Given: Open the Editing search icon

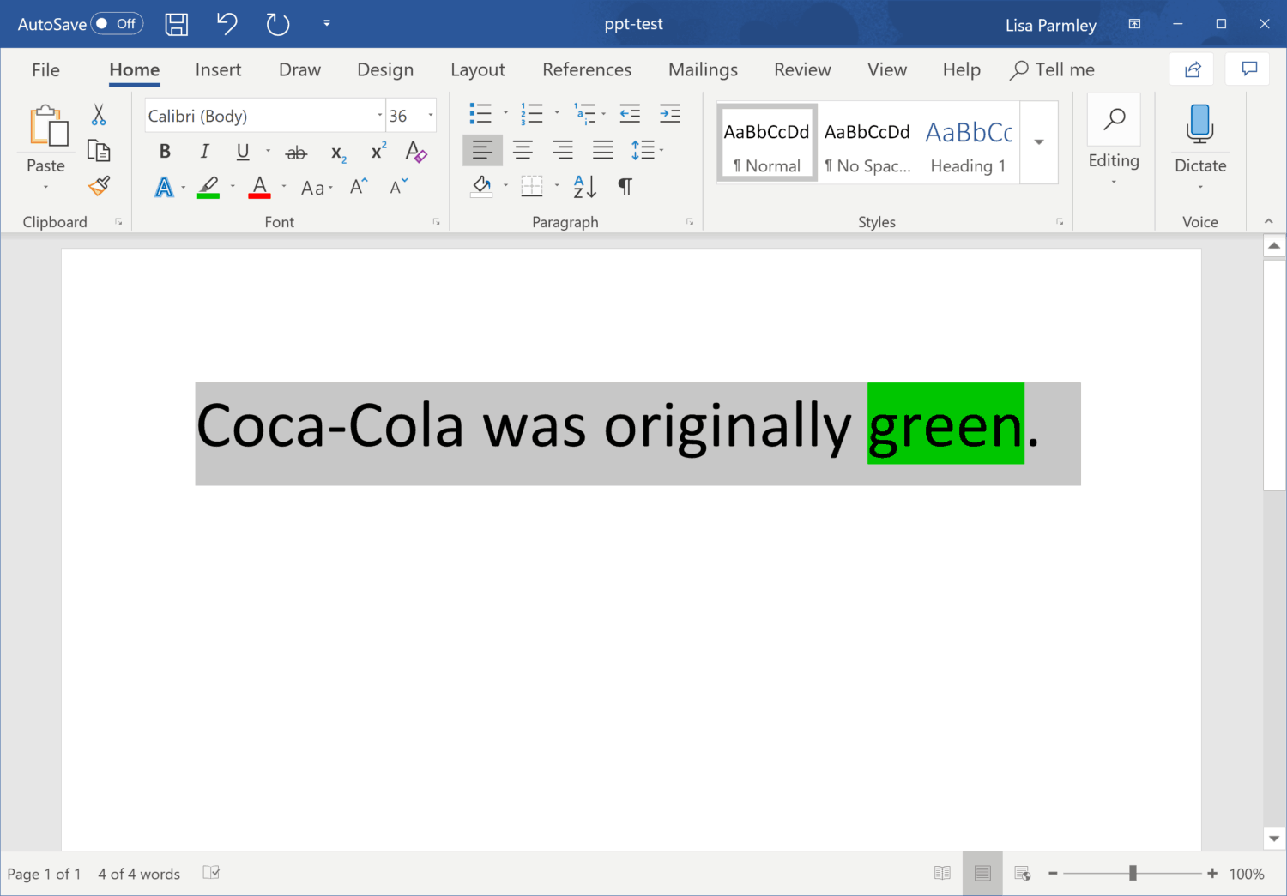Looking at the screenshot, I should (1114, 119).
